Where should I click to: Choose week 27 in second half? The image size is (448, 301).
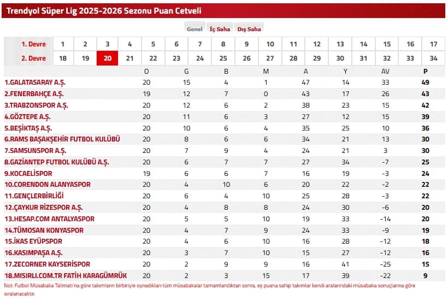click(x=270, y=58)
